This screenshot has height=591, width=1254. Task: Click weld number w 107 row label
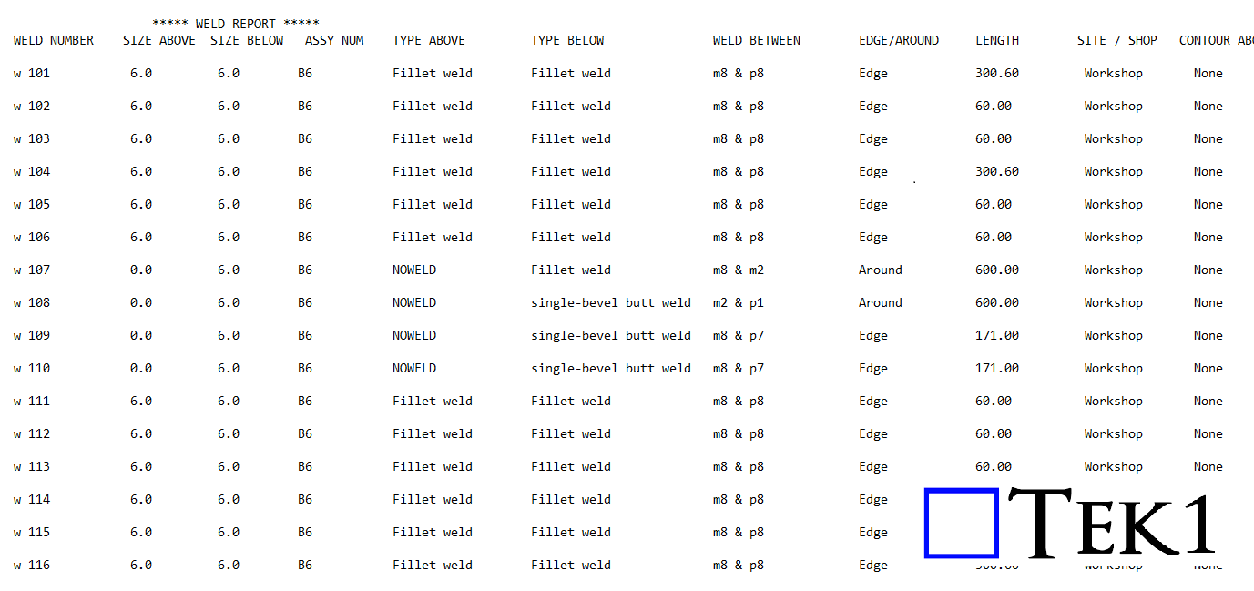pos(32,270)
